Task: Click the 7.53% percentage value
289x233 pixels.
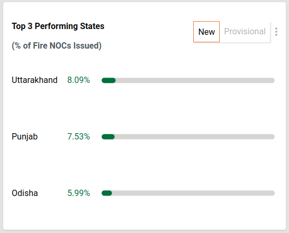Action: tap(78, 136)
